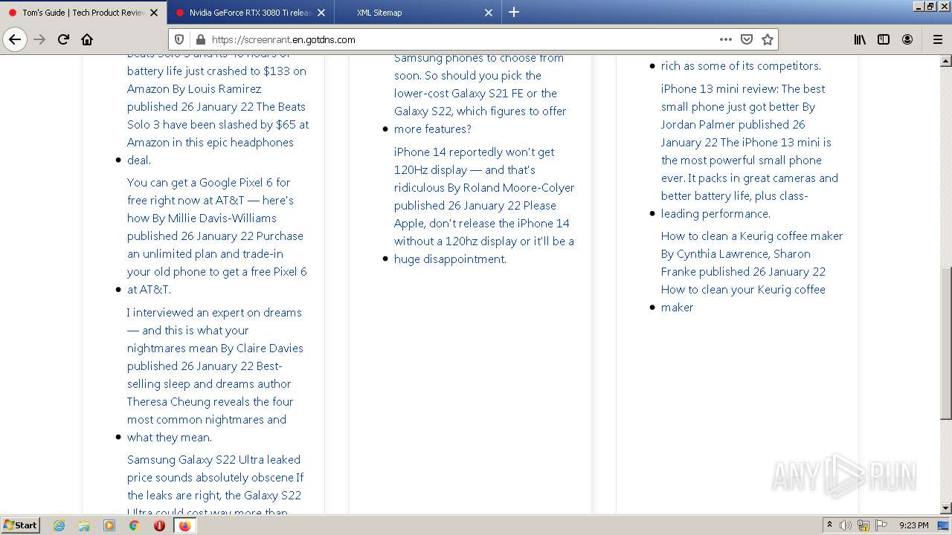Switch to Tom's Guide tab
This screenshot has width=952, height=535.
pos(83,13)
